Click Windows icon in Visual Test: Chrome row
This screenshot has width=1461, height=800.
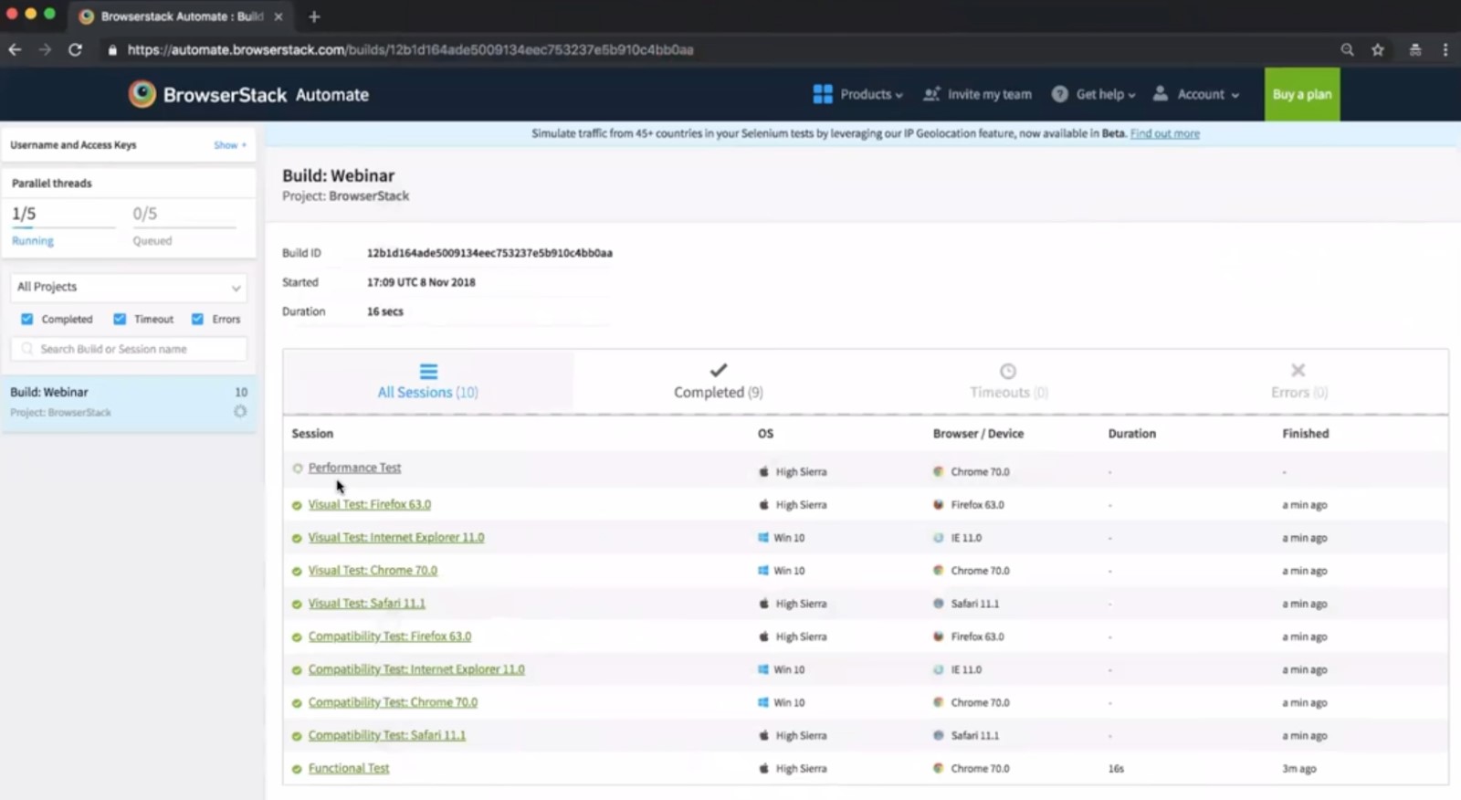(763, 571)
